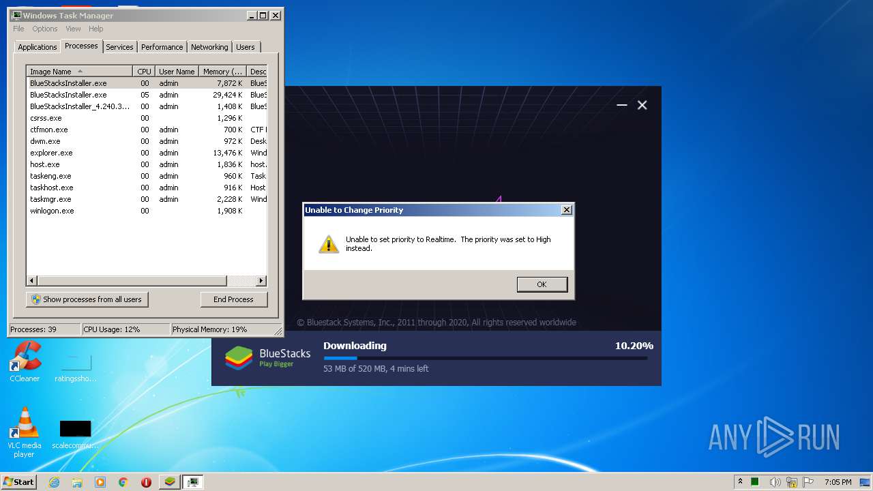Open the View menu in Task Manager
Viewport: 873px width, 491px height.
(x=73, y=29)
